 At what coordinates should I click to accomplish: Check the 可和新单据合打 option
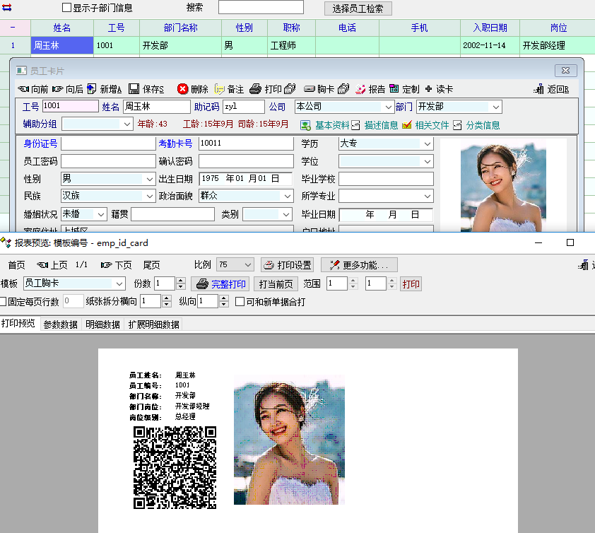pos(240,302)
